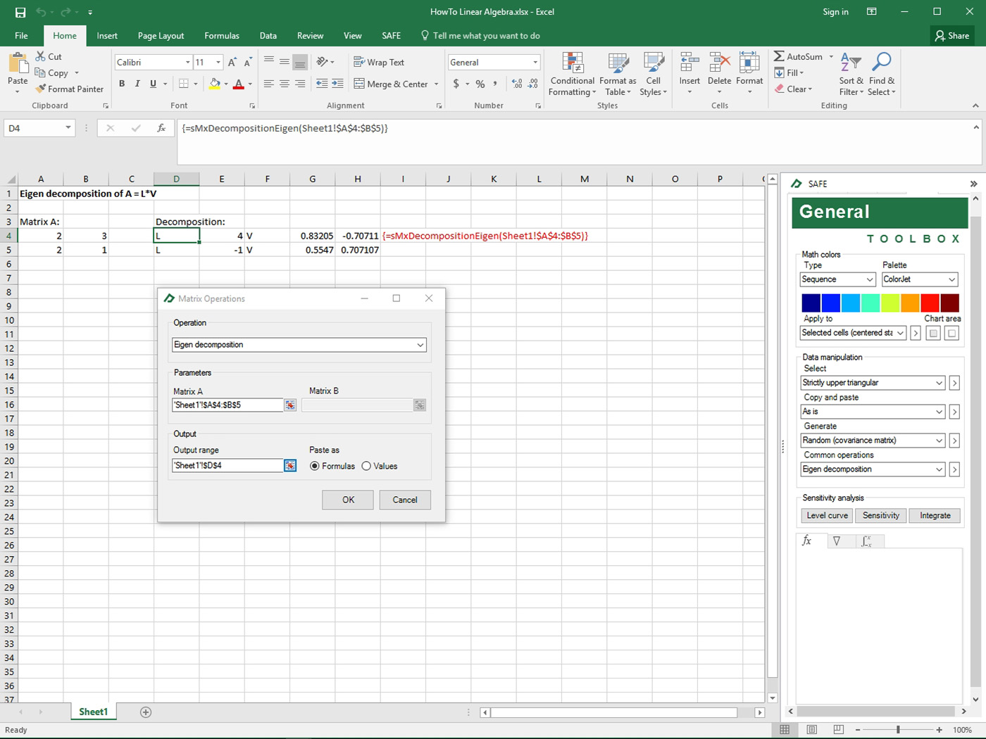Click the Cut scissors icon
This screenshot has width=986, height=739.
(40, 56)
